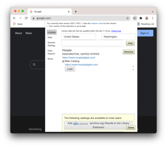
Task: Click the lock icon in address bar
Action: 34,18
